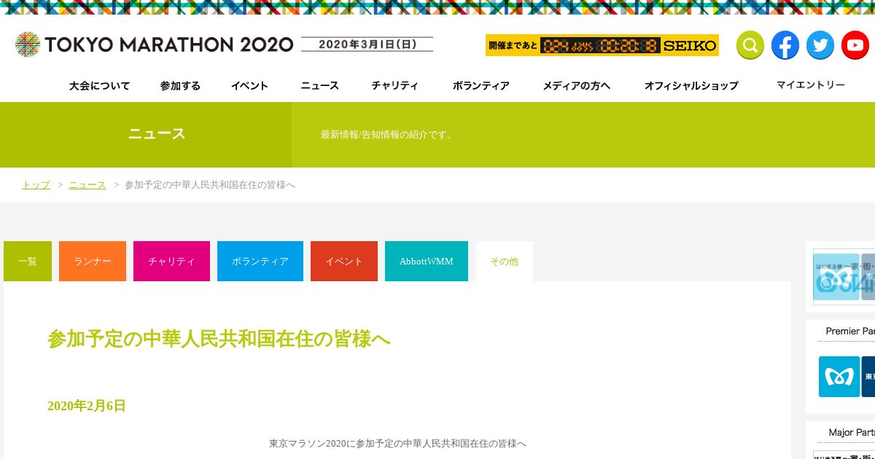Open the ニュース navigation menu
875x459 pixels.
click(319, 85)
